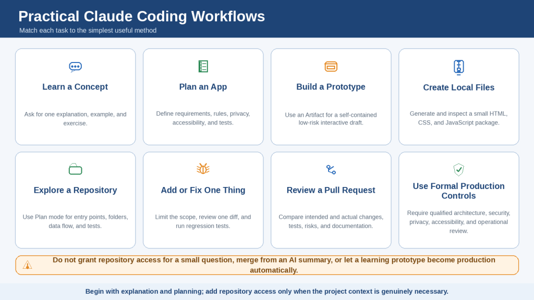Select the Explore a Repository heading
Image resolution: width=534 pixels, height=300 pixels.
(x=75, y=190)
